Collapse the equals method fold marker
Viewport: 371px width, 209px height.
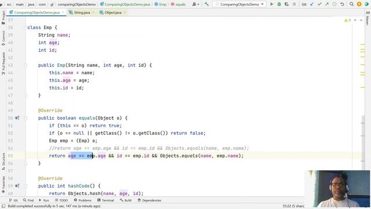point(26,118)
